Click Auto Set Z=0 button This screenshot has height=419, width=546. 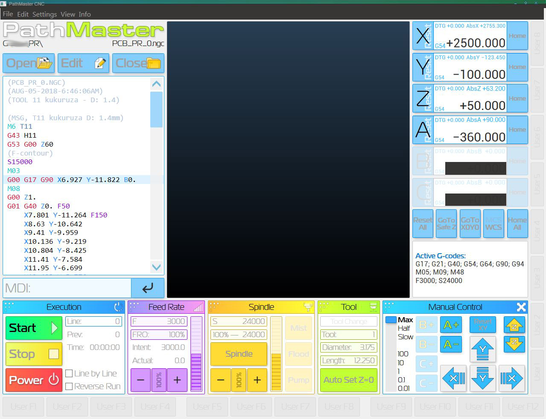point(349,380)
